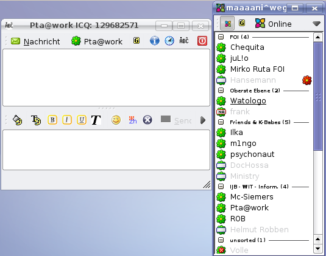Viewport: 326px width, 256px height.
Task: Open user info with the blue i icon
Action: tap(155, 41)
